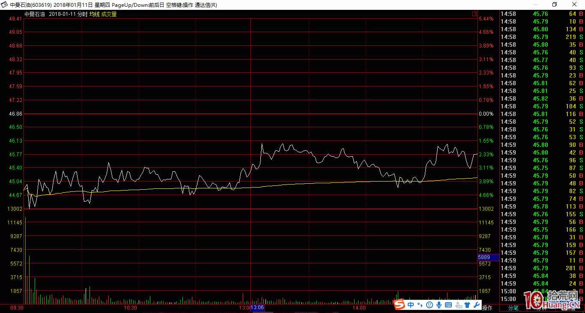
Task: Click the blue 5889 volume marker
Action: 489,257
